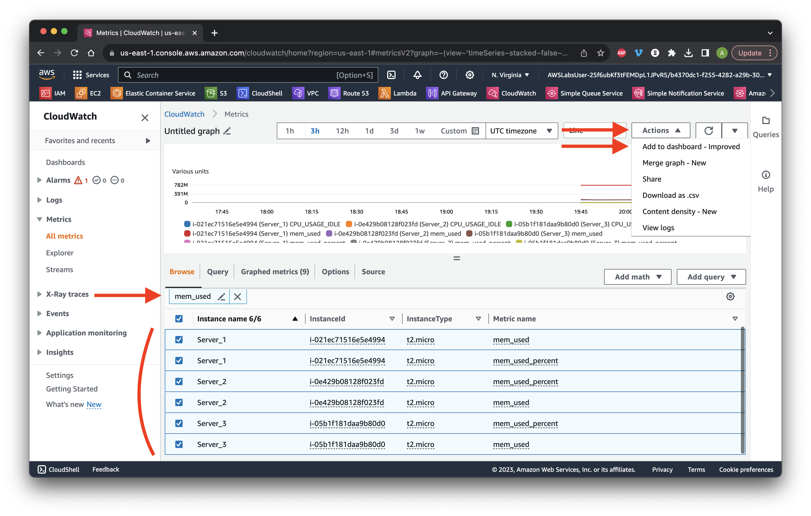Viewport: 811px width, 516px height.
Task: Select the 12h time range
Action: [x=342, y=131]
